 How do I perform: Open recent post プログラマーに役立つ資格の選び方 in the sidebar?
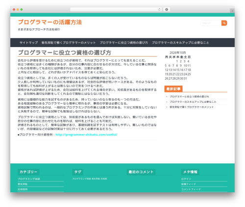[189, 96]
